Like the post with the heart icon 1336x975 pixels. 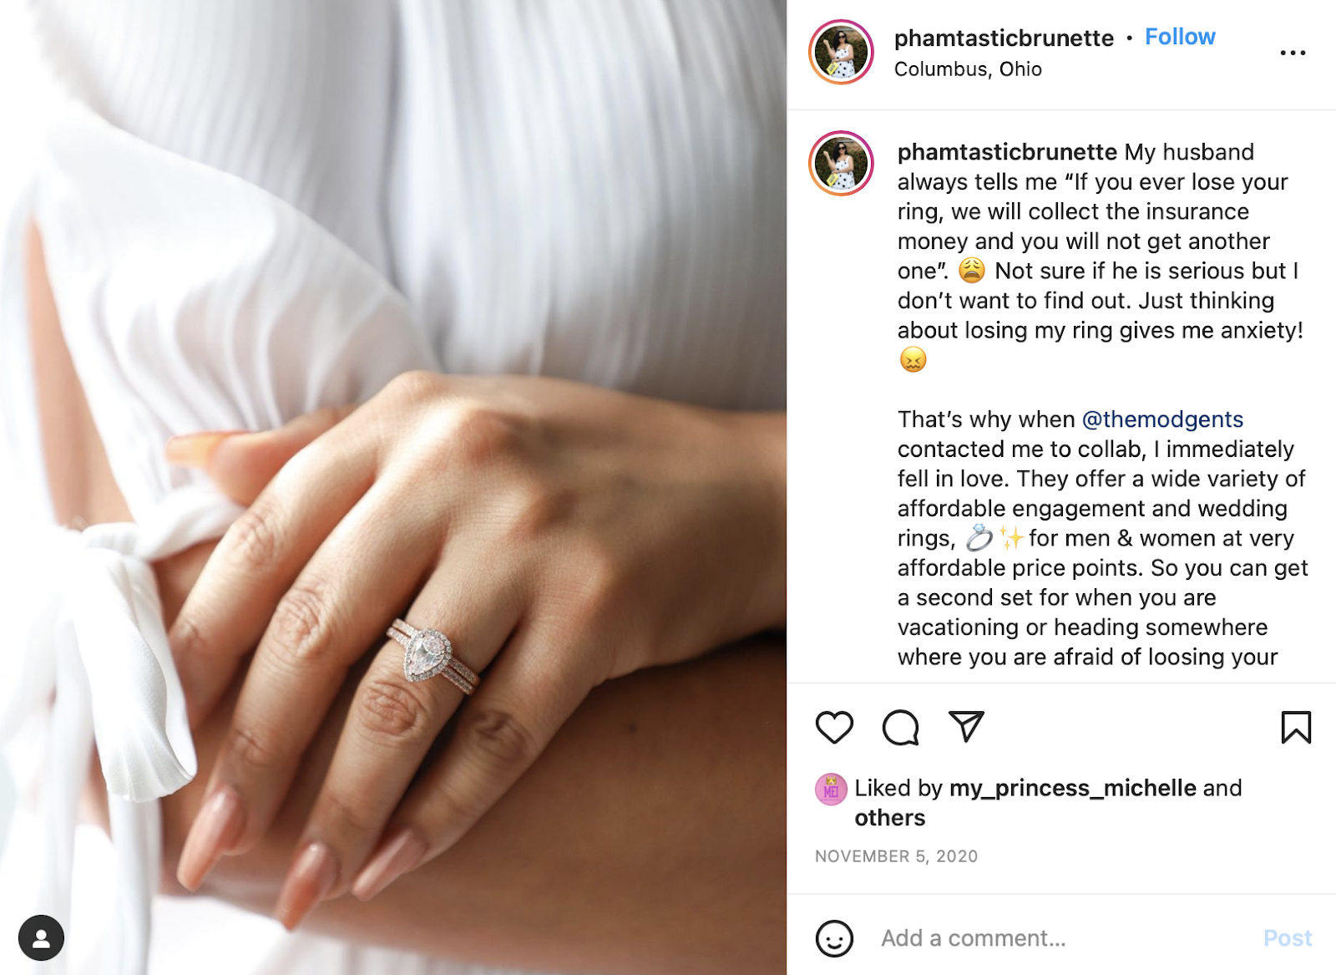click(834, 728)
